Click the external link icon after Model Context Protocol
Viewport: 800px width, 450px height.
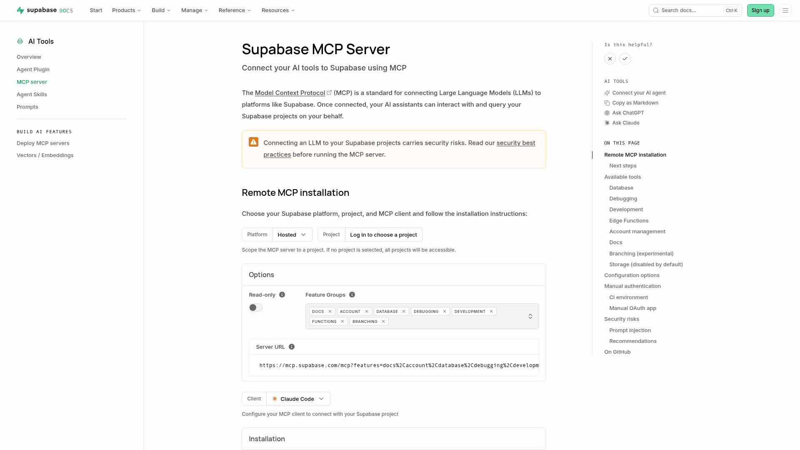tap(329, 92)
